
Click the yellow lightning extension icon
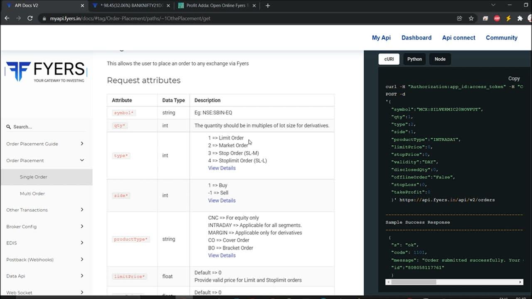(508, 18)
